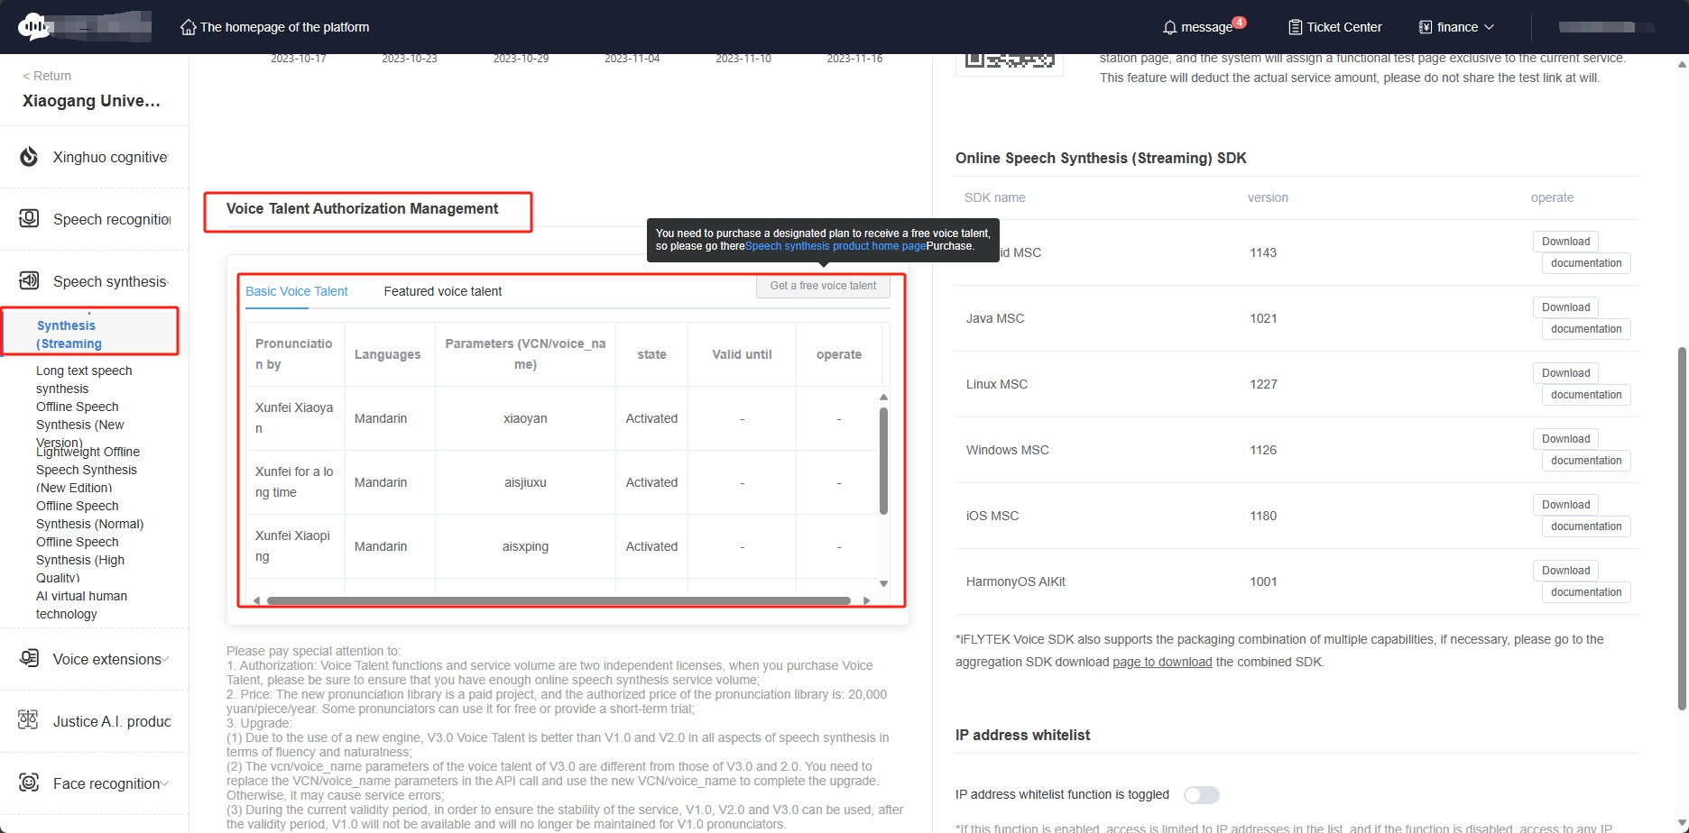
Task: Select Lightweight Offline Speech Synthesis item
Action: click(x=88, y=470)
